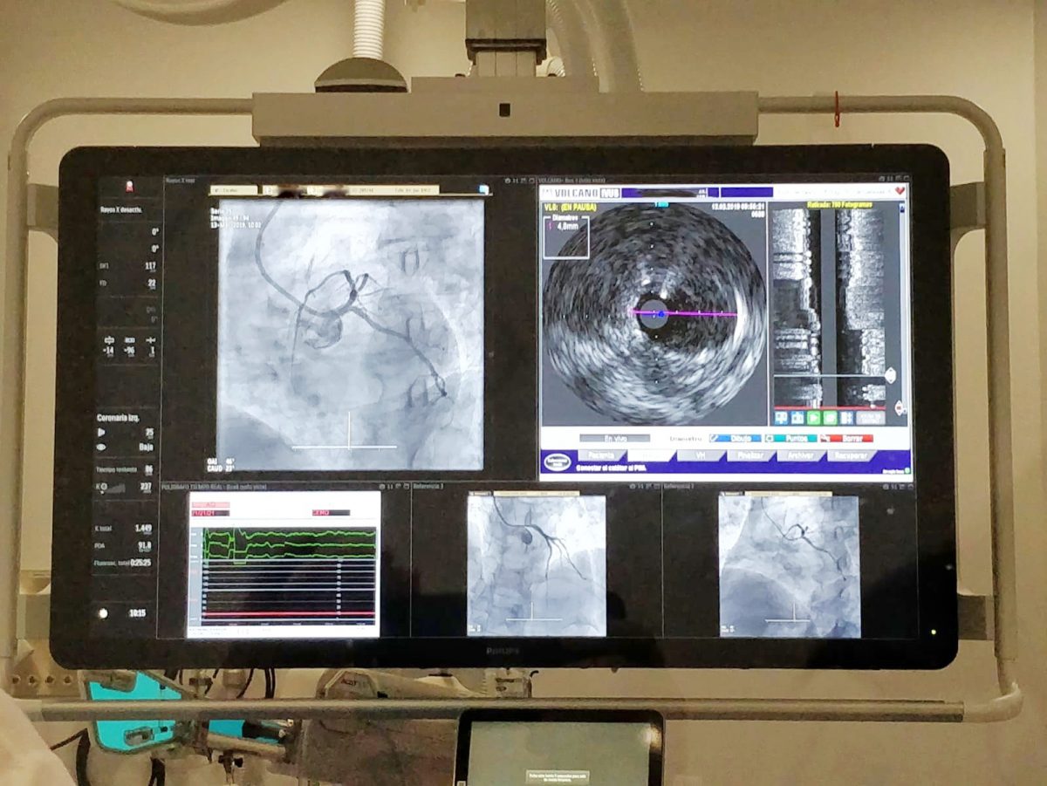The width and height of the screenshot is (1047, 786).
Task: Click the green play button under longitudinal view
Action: [x=813, y=418]
